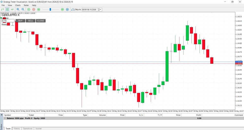
Task: Sort by the Comment column header
Action: pyautogui.click(x=223, y=115)
